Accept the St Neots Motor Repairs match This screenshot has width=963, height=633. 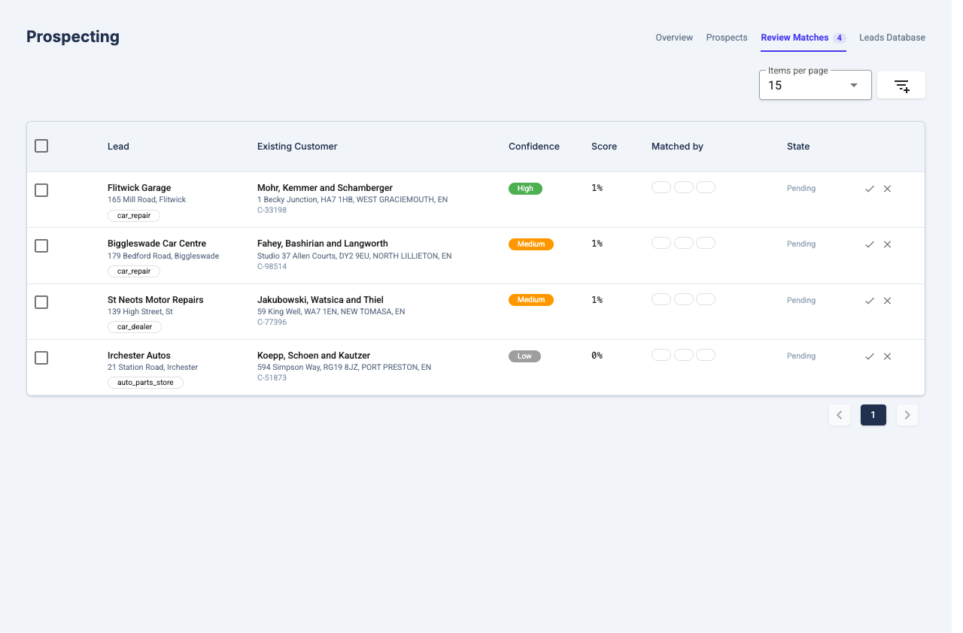tap(870, 301)
